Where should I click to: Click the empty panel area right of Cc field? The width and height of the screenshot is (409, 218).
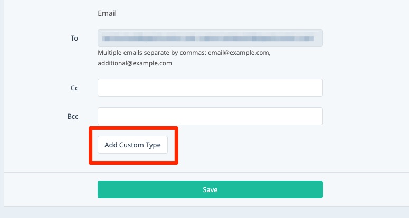click(364, 88)
